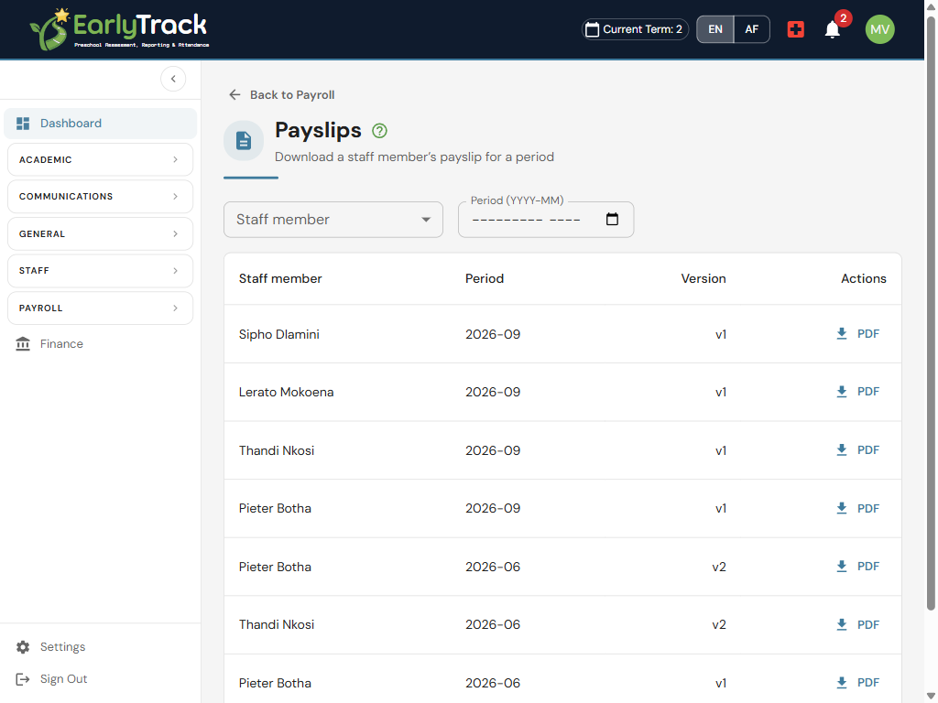Expand the ACADEMIC sidebar section
This screenshot has width=938, height=703.
[x=101, y=159]
